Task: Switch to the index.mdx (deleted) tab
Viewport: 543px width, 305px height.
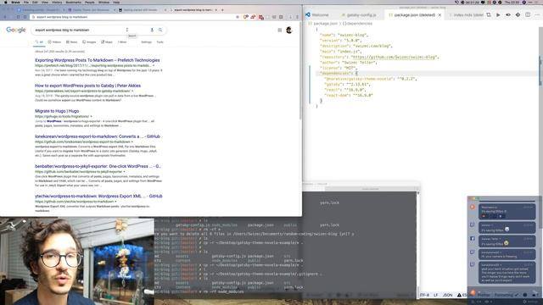Action: pyautogui.click(x=466, y=15)
